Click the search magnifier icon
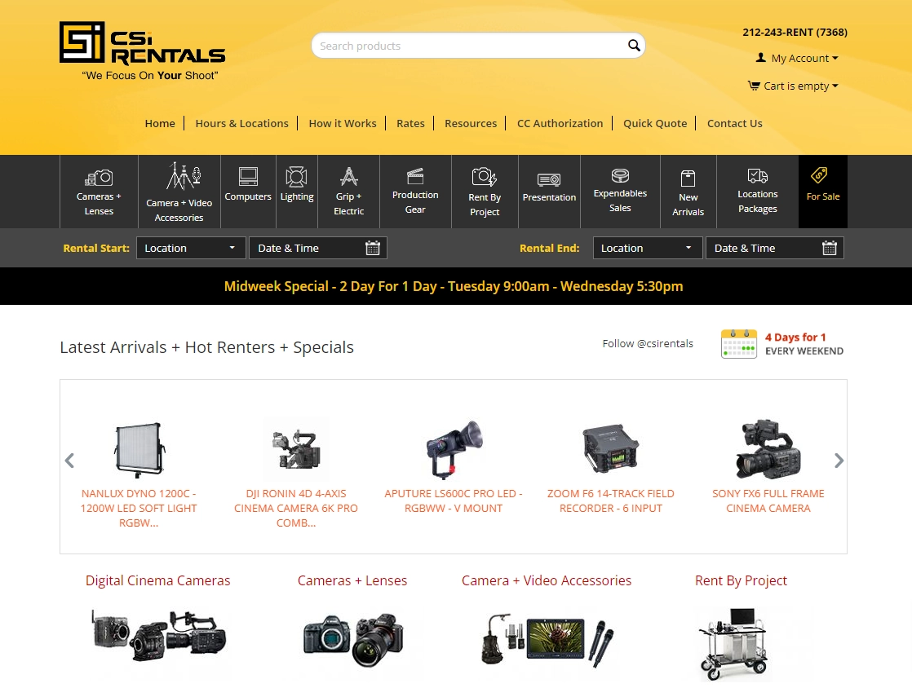The image size is (912, 688). [634, 46]
